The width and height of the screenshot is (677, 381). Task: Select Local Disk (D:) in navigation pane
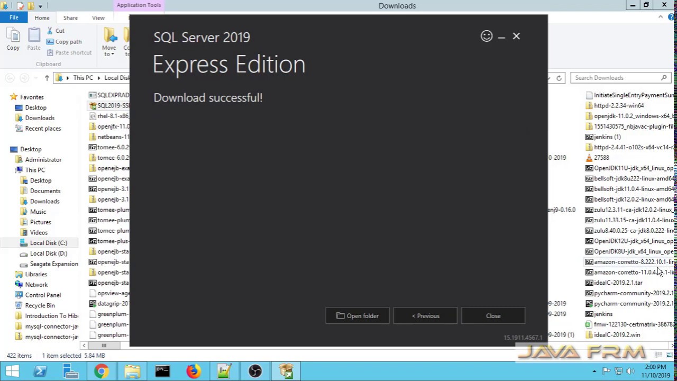pyautogui.click(x=48, y=253)
